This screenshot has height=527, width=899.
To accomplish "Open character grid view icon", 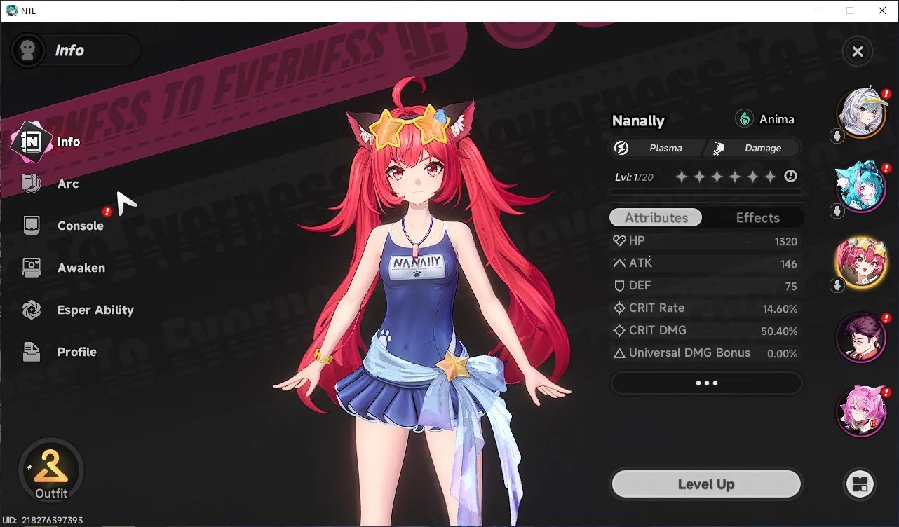I will [x=860, y=484].
